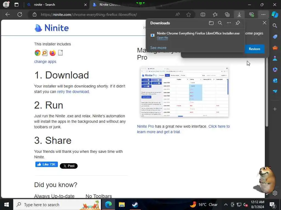Open Steam from the taskbar
281x210 pixels.
(135, 205)
